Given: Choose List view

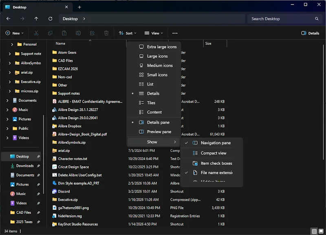Looking at the screenshot, I should pyautogui.click(x=154, y=84).
